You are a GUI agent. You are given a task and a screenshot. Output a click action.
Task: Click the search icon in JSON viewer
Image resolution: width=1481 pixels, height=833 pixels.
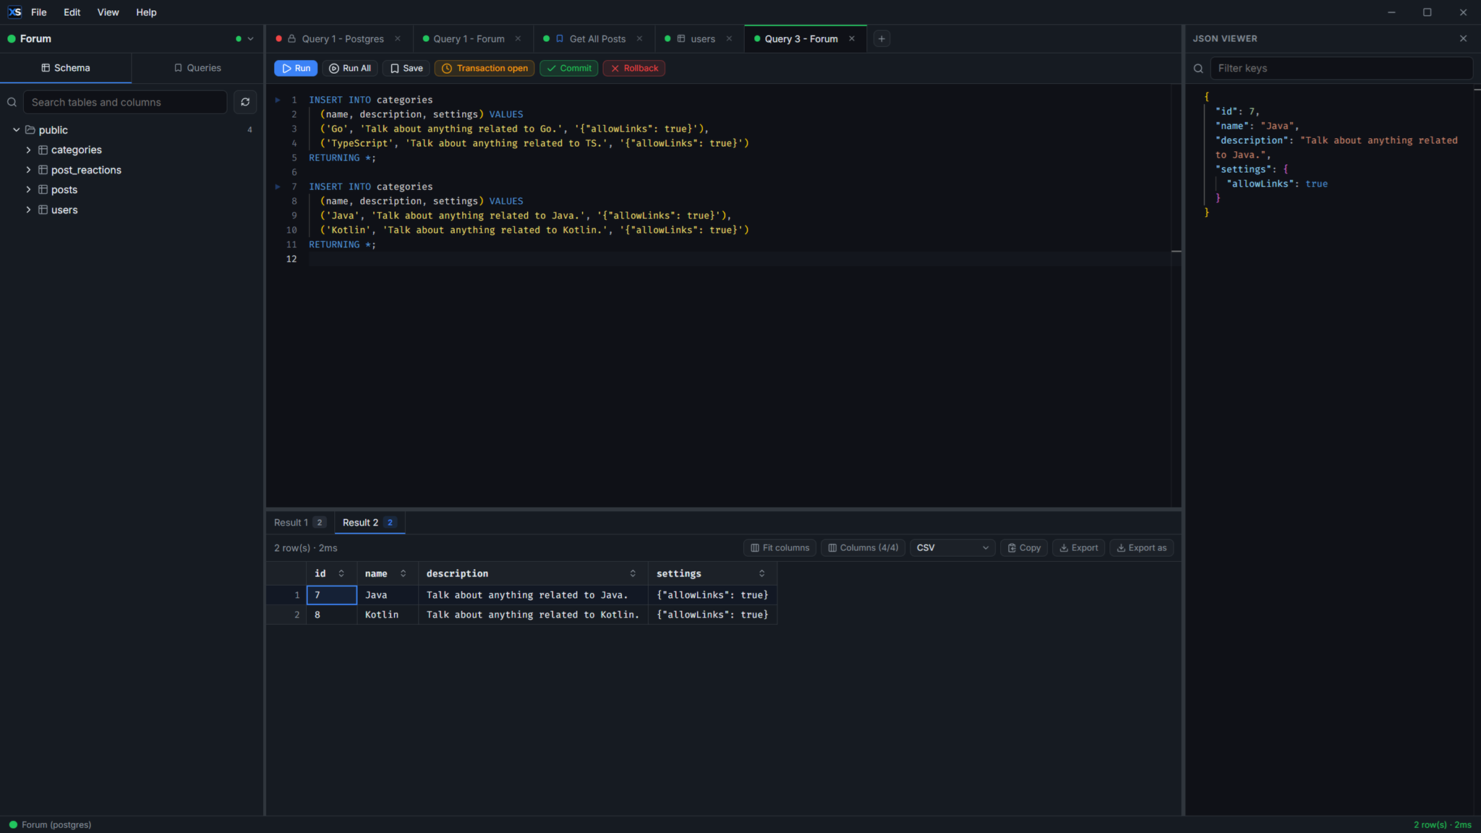[1198, 69]
